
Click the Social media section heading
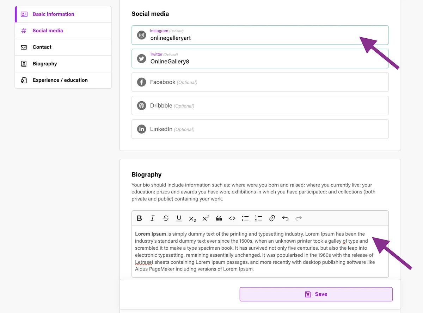coord(150,14)
